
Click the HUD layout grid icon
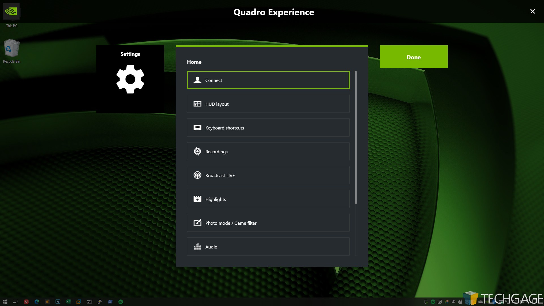197,104
